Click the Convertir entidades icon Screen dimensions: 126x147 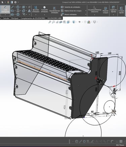pos(44,10)
